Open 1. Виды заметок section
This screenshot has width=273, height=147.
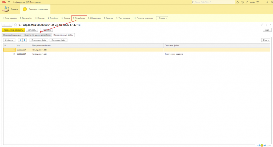click(10, 18)
